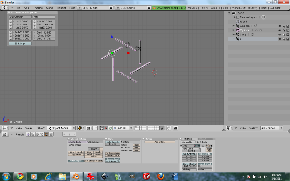Screen dimensions: 290x181
Task: Open the 3D view Object menu
Action: tap(41, 128)
